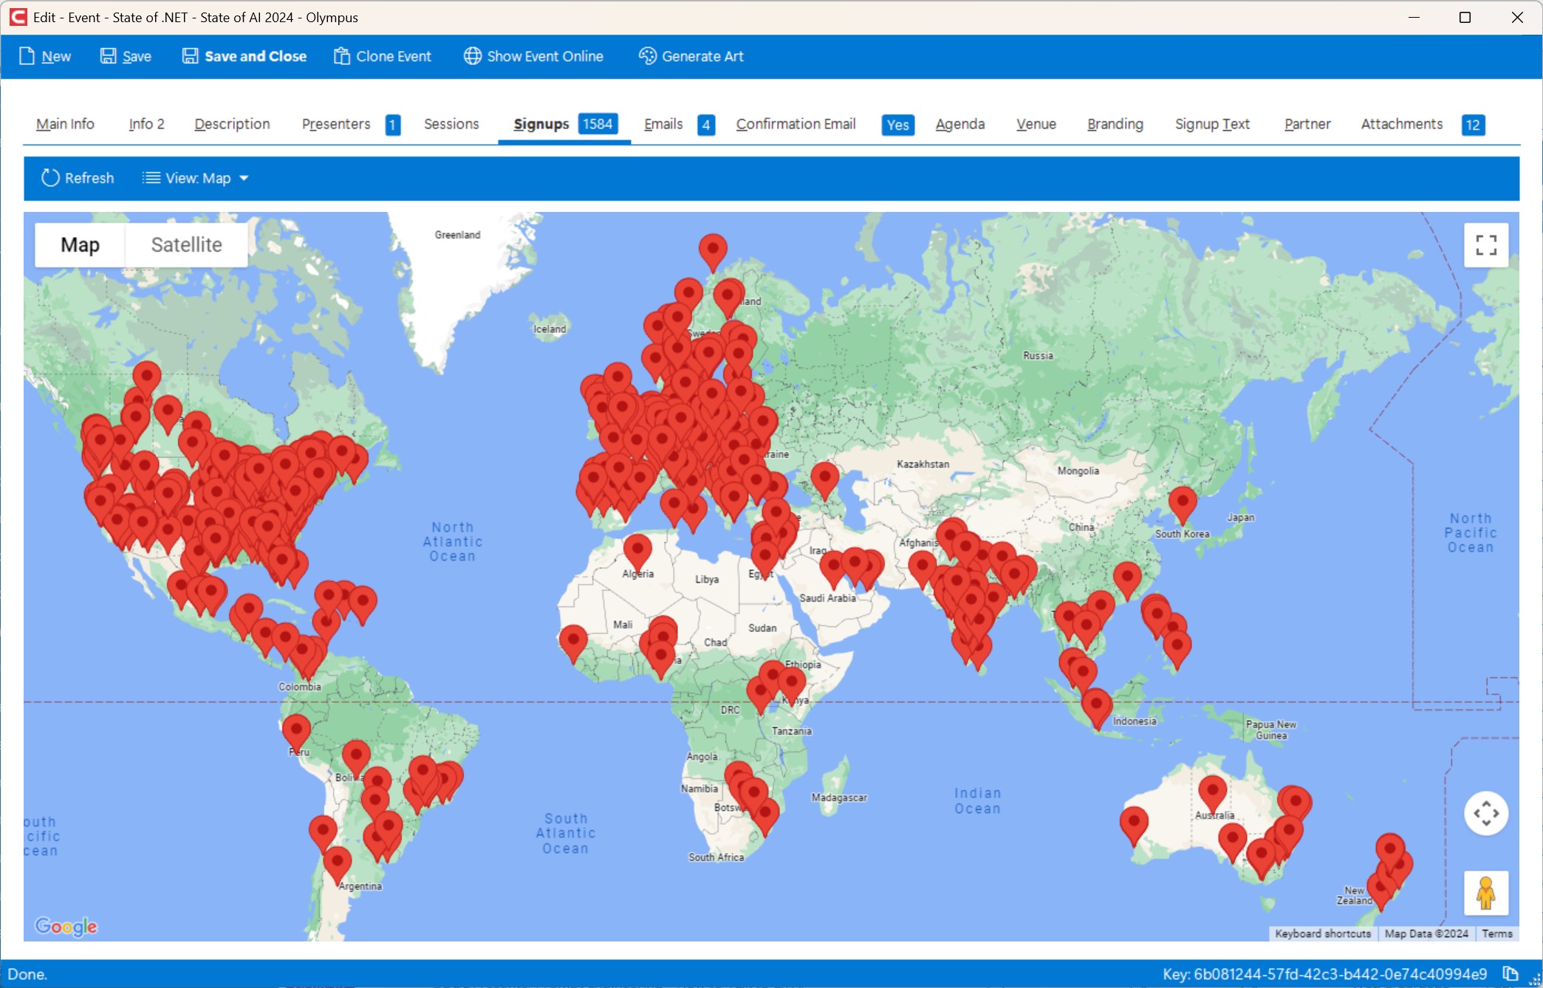This screenshot has width=1543, height=988.
Task: Click the Save floppy disk icon
Action: tap(109, 56)
